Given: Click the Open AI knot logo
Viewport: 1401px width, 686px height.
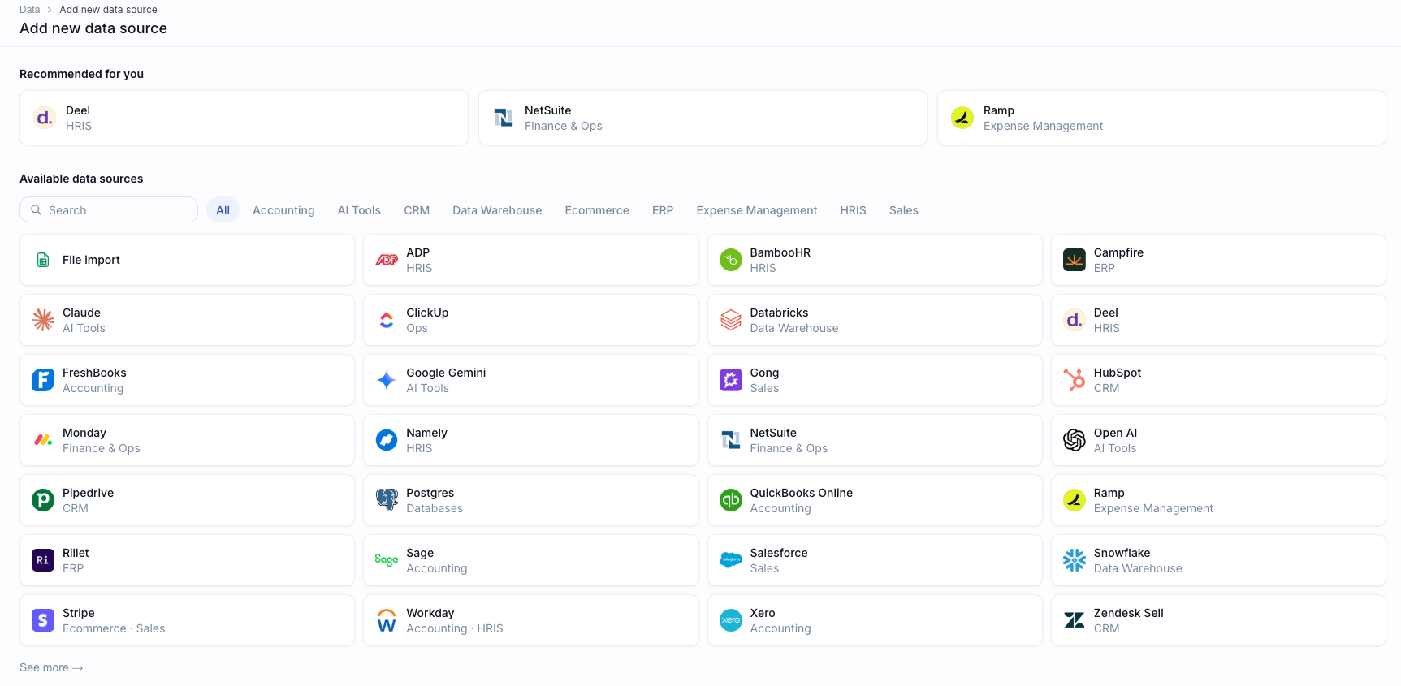Looking at the screenshot, I should point(1075,440).
